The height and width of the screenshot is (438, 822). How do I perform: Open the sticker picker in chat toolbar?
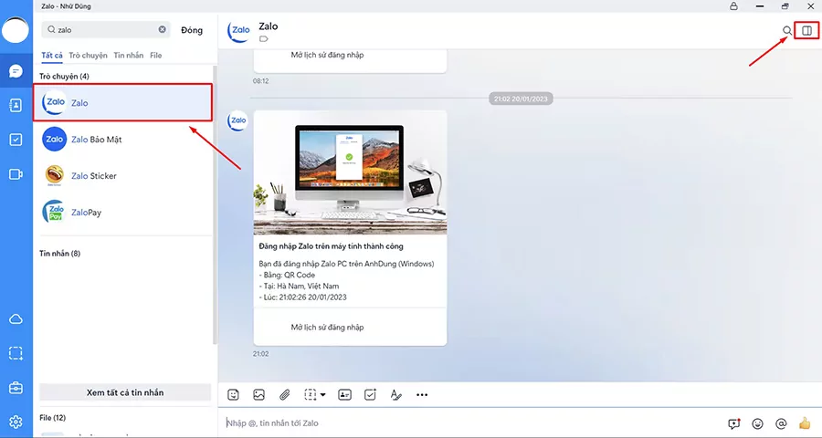click(x=233, y=395)
